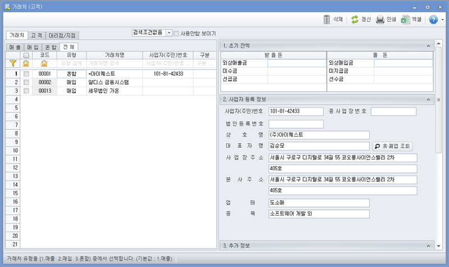This screenshot has height=267, width=449.
Task: Click the magnifier icon on 휴폐업 조회
Action: pyautogui.click(x=378, y=146)
